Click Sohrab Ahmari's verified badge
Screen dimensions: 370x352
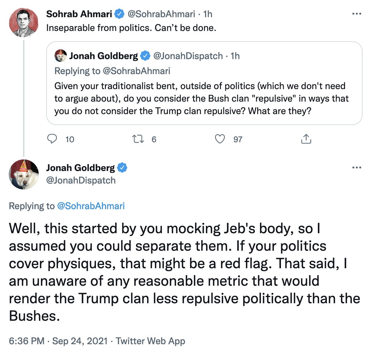click(119, 14)
